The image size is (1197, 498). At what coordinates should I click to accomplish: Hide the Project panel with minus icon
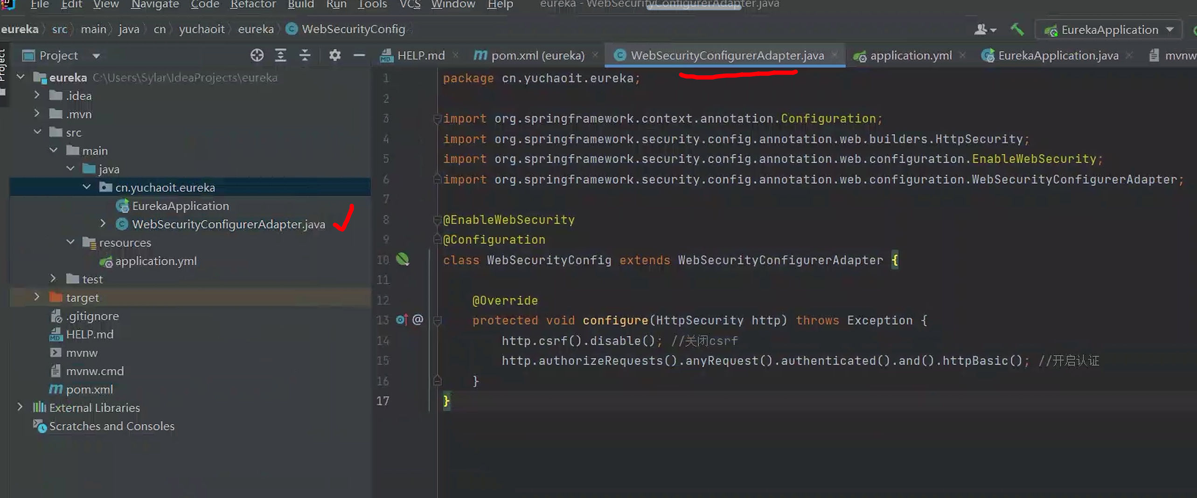pyautogui.click(x=359, y=55)
